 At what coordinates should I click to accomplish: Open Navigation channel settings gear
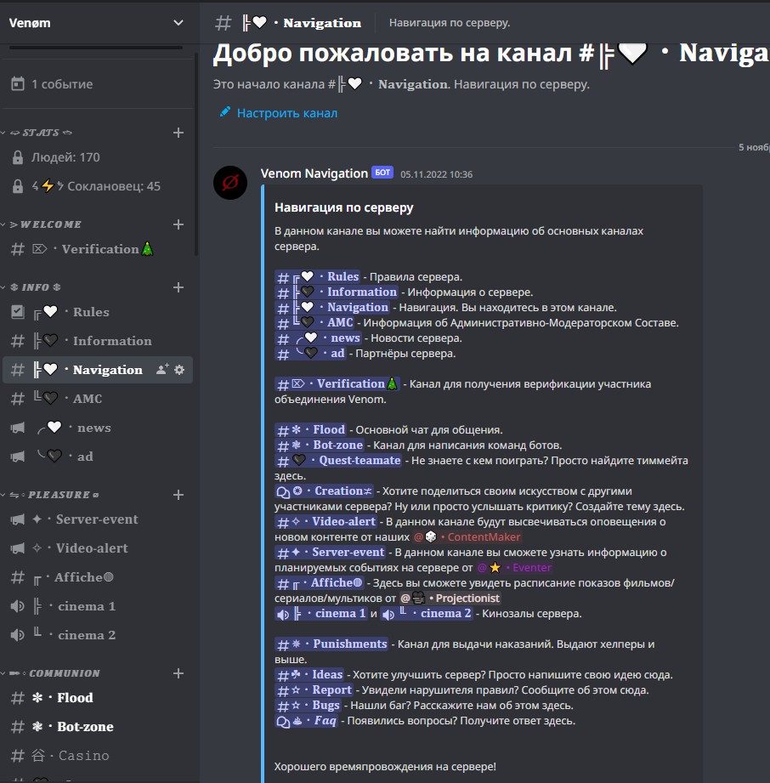click(179, 370)
